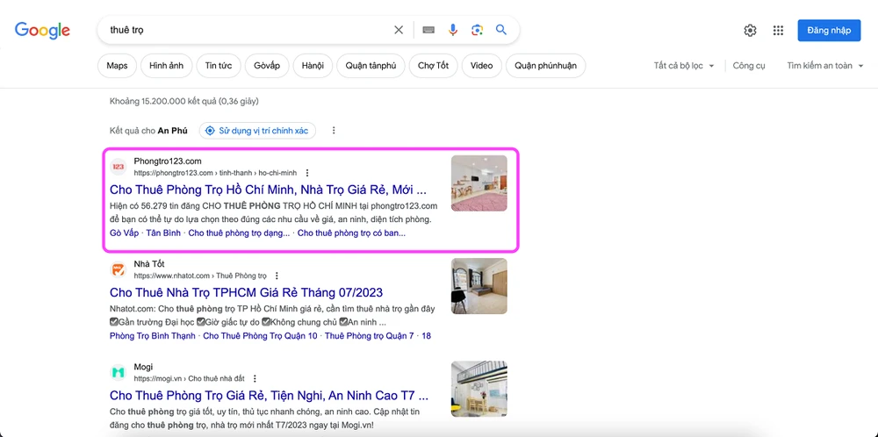Click Sử dụng vị trí chính xác button
Image resolution: width=878 pixels, height=437 pixels.
[x=257, y=131]
